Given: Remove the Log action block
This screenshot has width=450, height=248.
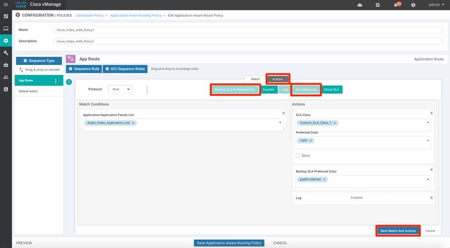Looking at the screenshot, I should (432, 197).
